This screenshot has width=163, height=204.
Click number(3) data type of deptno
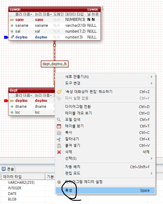tap(74, 37)
